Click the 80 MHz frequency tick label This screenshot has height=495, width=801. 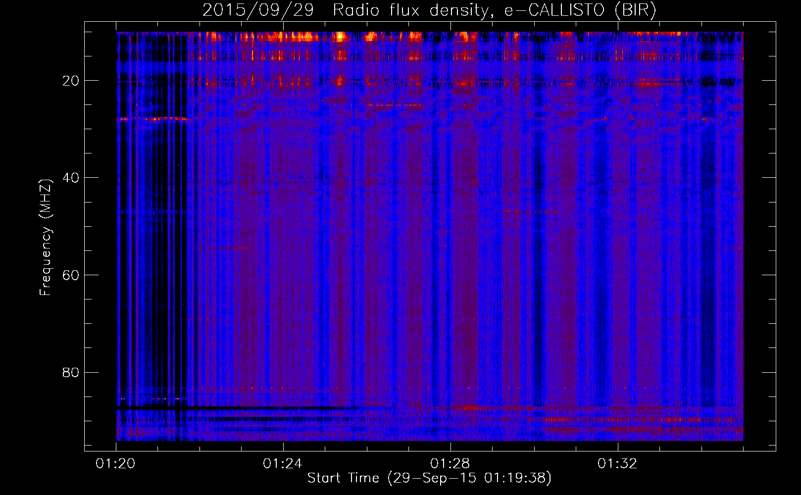point(71,372)
